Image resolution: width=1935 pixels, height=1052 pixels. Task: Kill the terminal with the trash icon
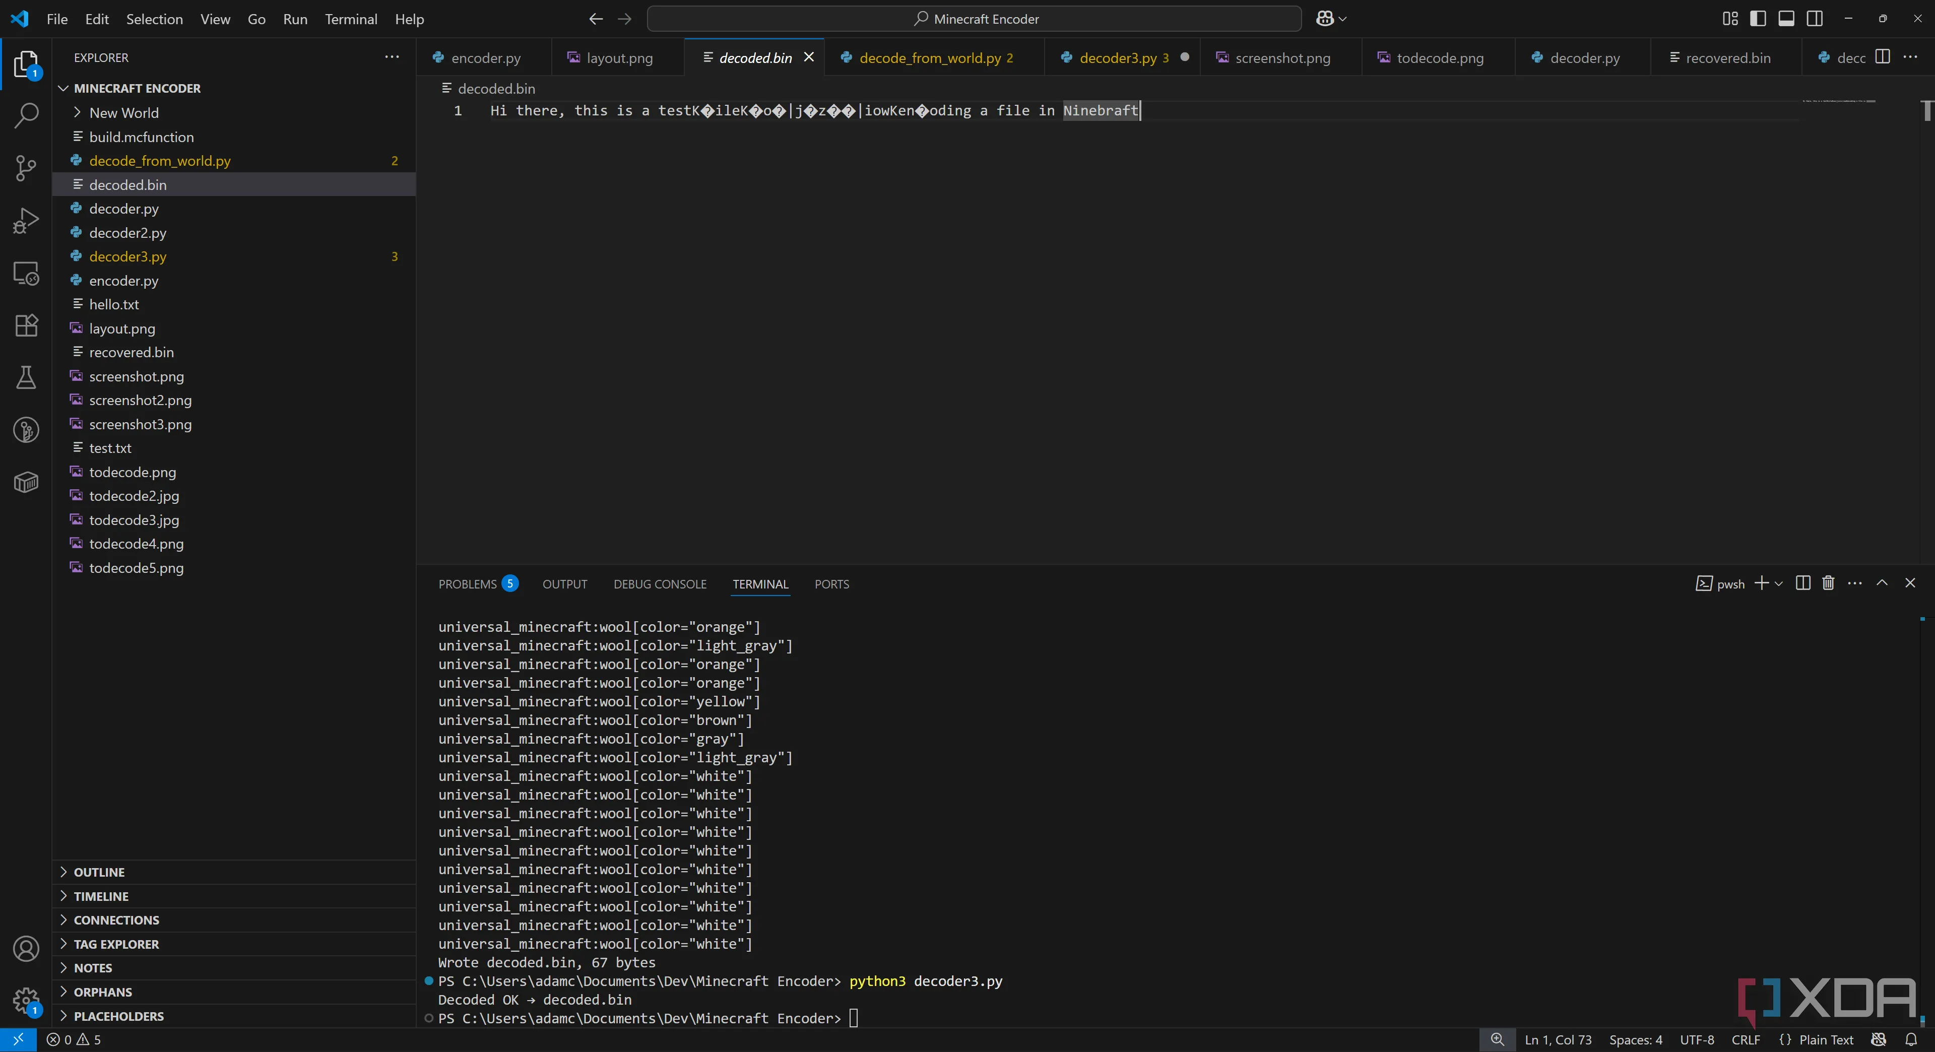point(1828,583)
